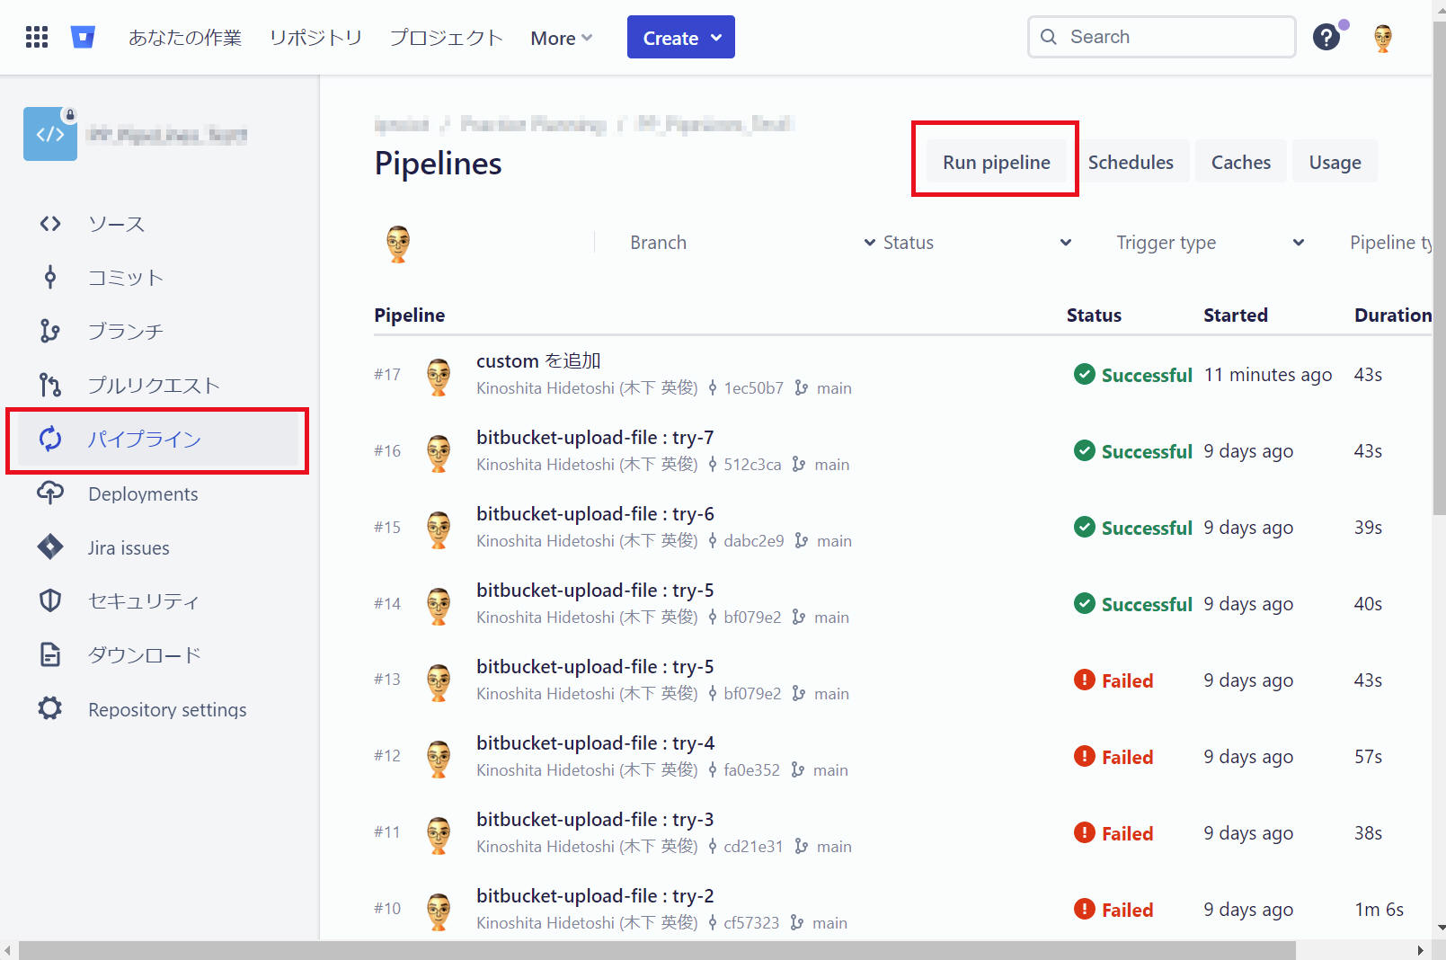1446x960 pixels.
Task: Open リポジトリ in top navigation
Action: point(315,38)
